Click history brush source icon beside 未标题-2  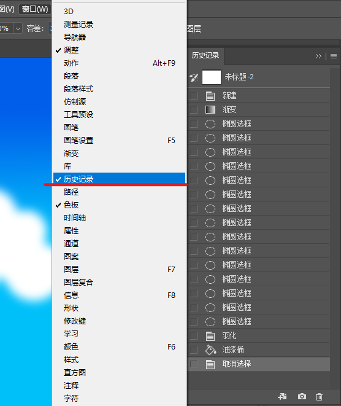click(194, 77)
